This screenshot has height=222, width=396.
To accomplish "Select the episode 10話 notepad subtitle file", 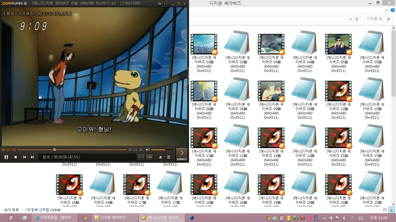I will tap(372, 98).
